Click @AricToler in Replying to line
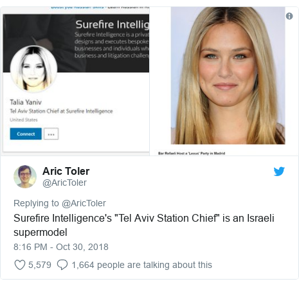Screen dimensions: 299x286 [x=84, y=203]
